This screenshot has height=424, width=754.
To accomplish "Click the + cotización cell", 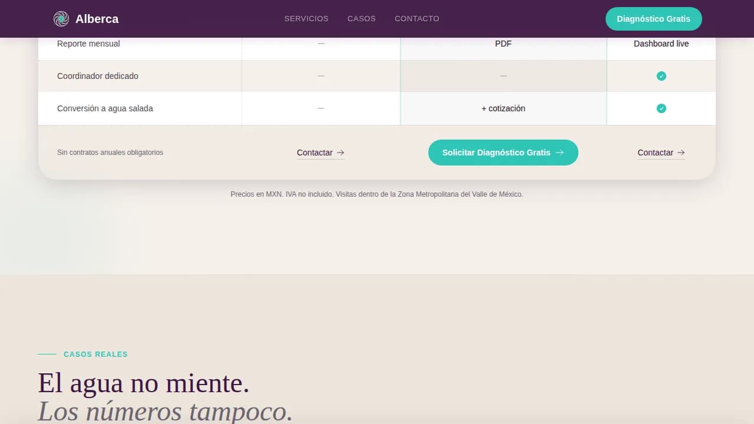I will (x=504, y=108).
